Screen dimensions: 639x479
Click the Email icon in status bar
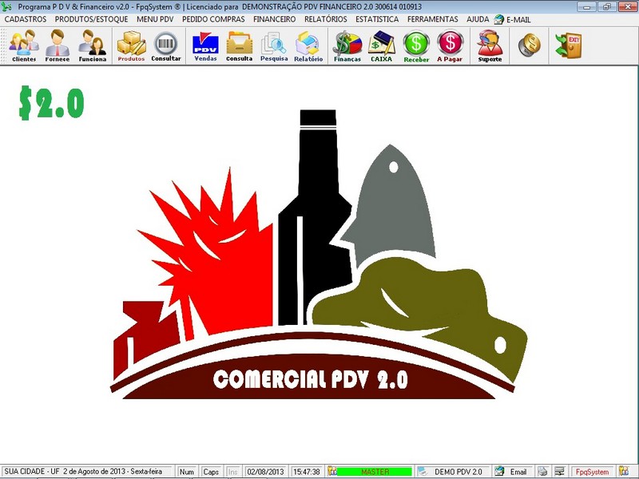click(499, 471)
